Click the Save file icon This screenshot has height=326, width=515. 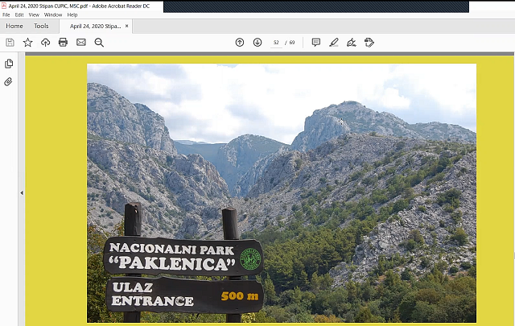(x=10, y=42)
